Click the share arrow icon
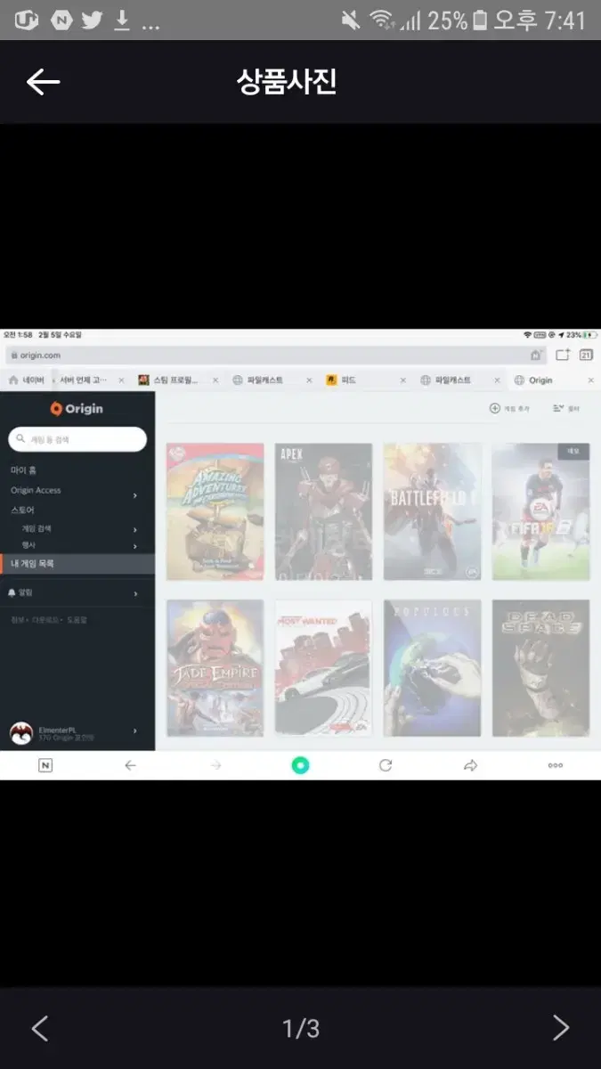Screen dimensions: 601x1069 click(471, 765)
